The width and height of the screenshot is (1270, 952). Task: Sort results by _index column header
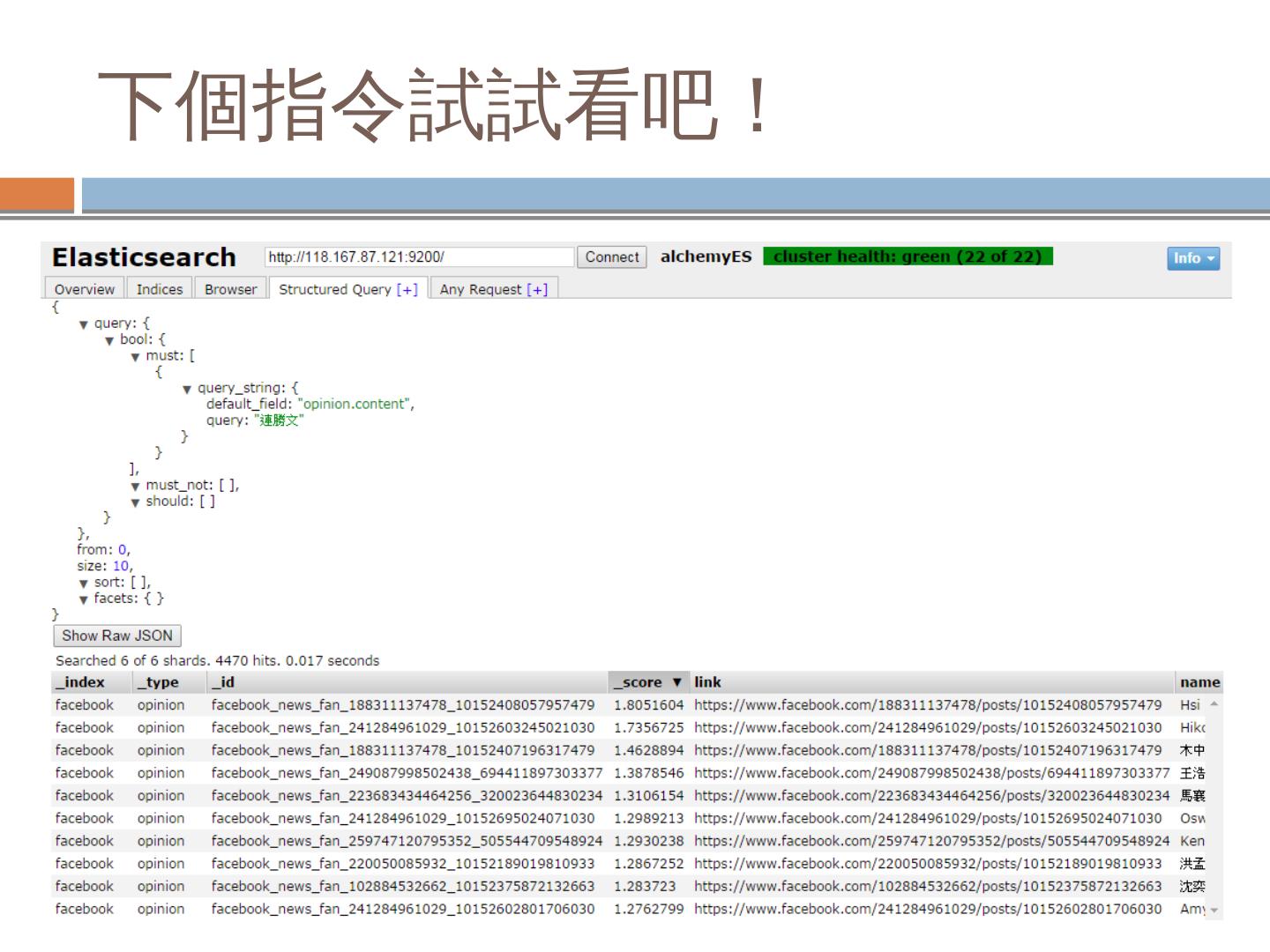click(92, 682)
